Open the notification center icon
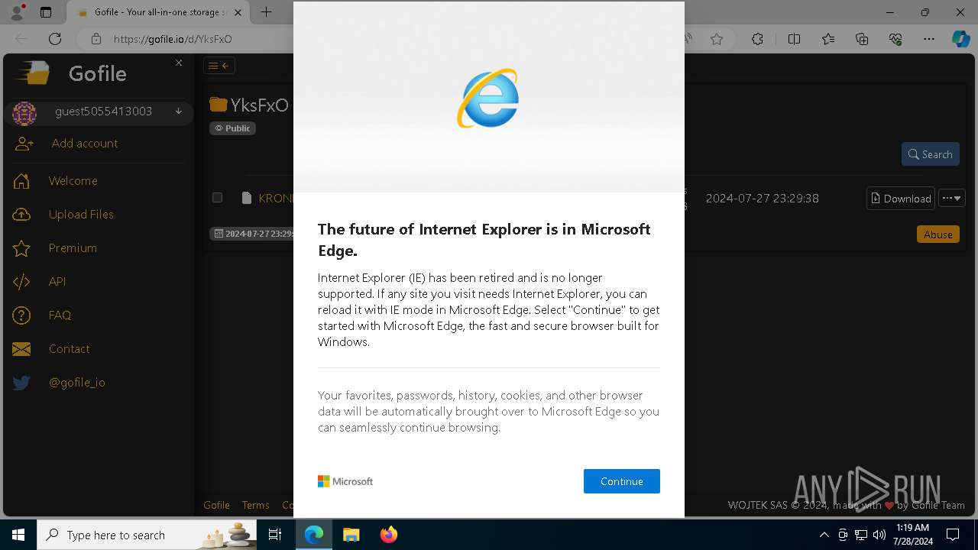This screenshot has width=978, height=550. [953, 535]
